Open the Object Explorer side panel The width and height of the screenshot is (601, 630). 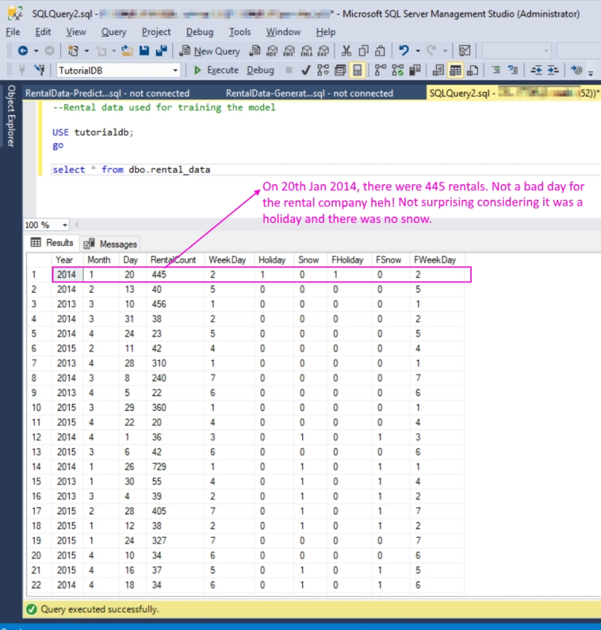pos(10,115)
